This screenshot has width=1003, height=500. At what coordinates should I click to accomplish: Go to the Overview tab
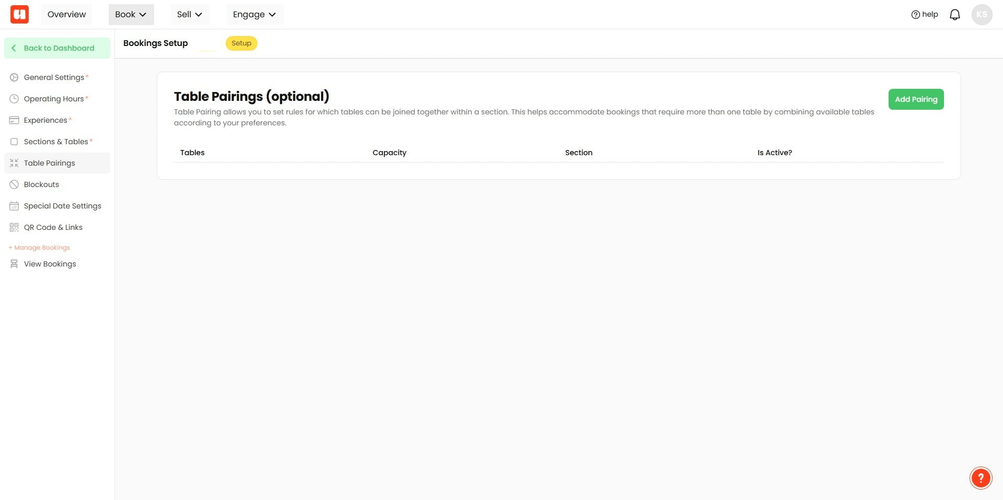click(66, 15)
